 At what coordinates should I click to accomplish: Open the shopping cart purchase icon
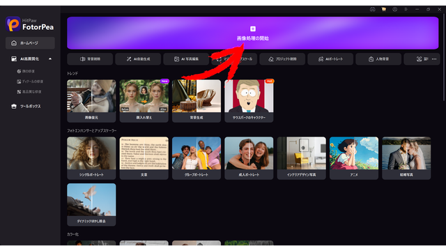click(384, 9)
